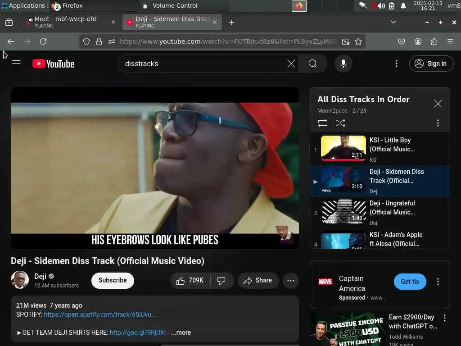Close the All Diss Tracks playlist panel
The height and width of the screenshot is (346, 461).
[438, 104]
